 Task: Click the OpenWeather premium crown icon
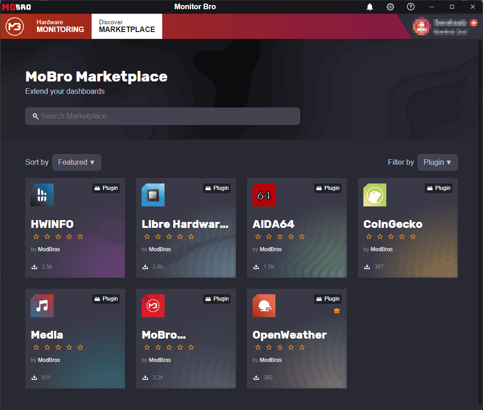(x=337, y=311)
